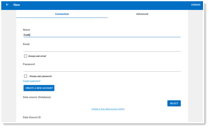The height and width of the screenshot is (128, 209).
Task: Click the Data Source ID label
Action: click(32, 117)
